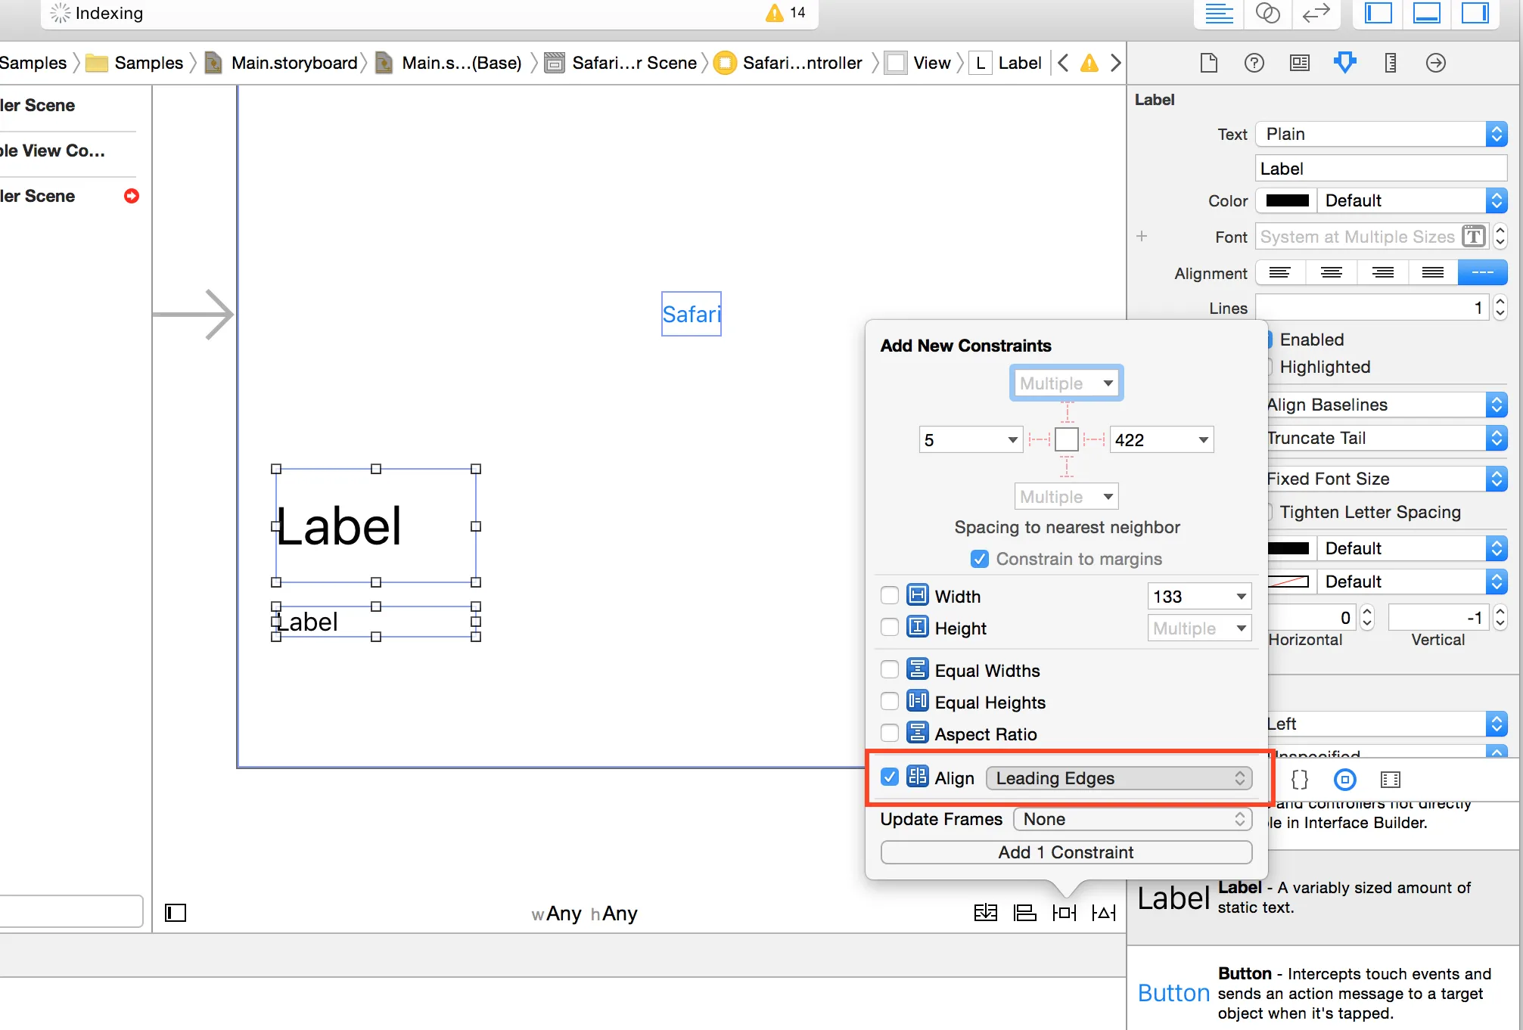Image resolution: width=1523 pixels, height=1030 pixels.
Task: Show the Code Snippet library tab
Action: 1299,780
